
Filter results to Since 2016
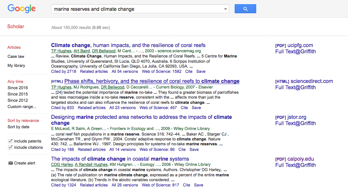pyautogui.click(x=18, y=88)
